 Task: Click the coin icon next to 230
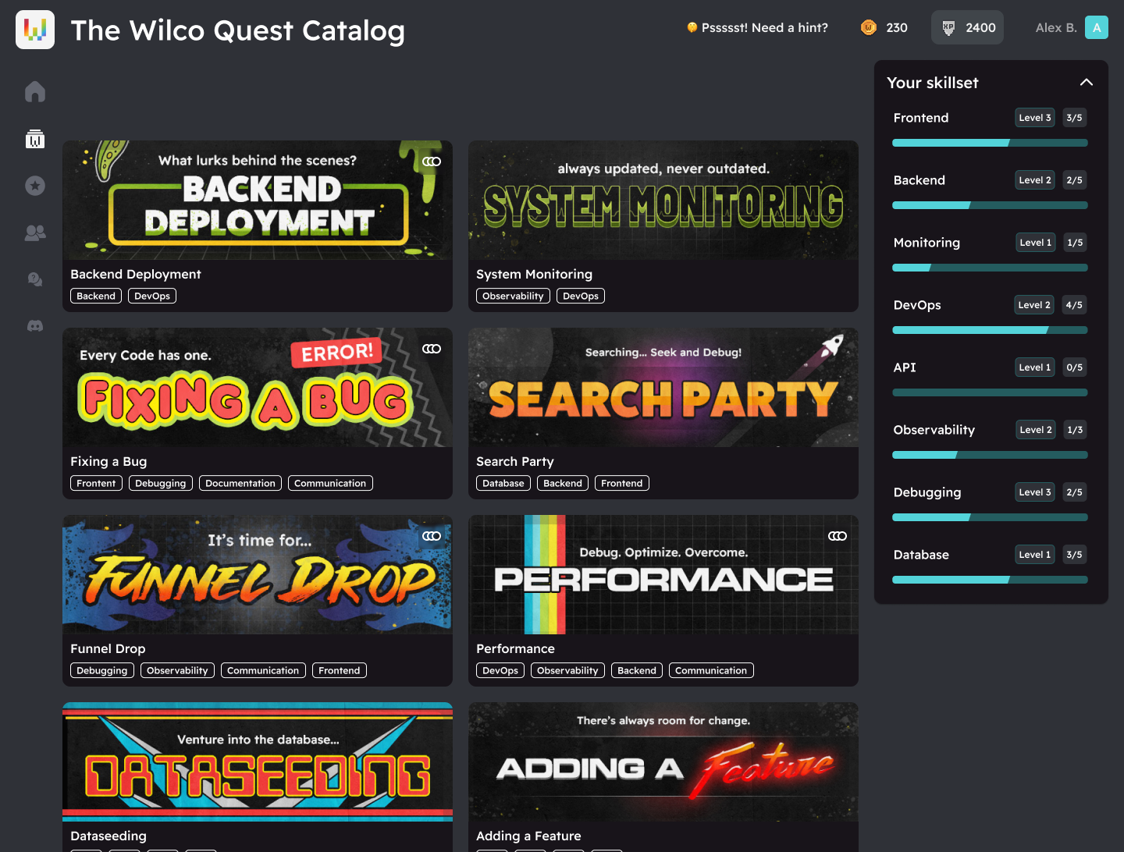(869, 27)
